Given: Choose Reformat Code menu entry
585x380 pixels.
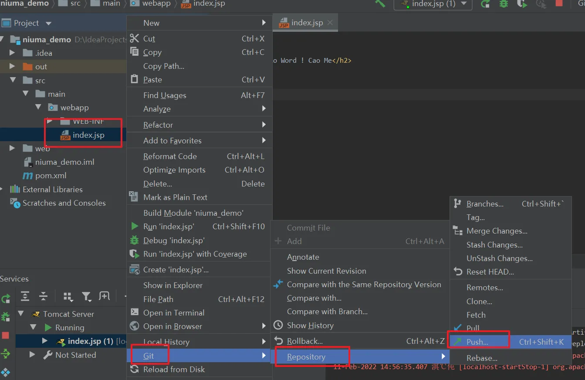Looking at the screenshot, I should click(199, 156).
